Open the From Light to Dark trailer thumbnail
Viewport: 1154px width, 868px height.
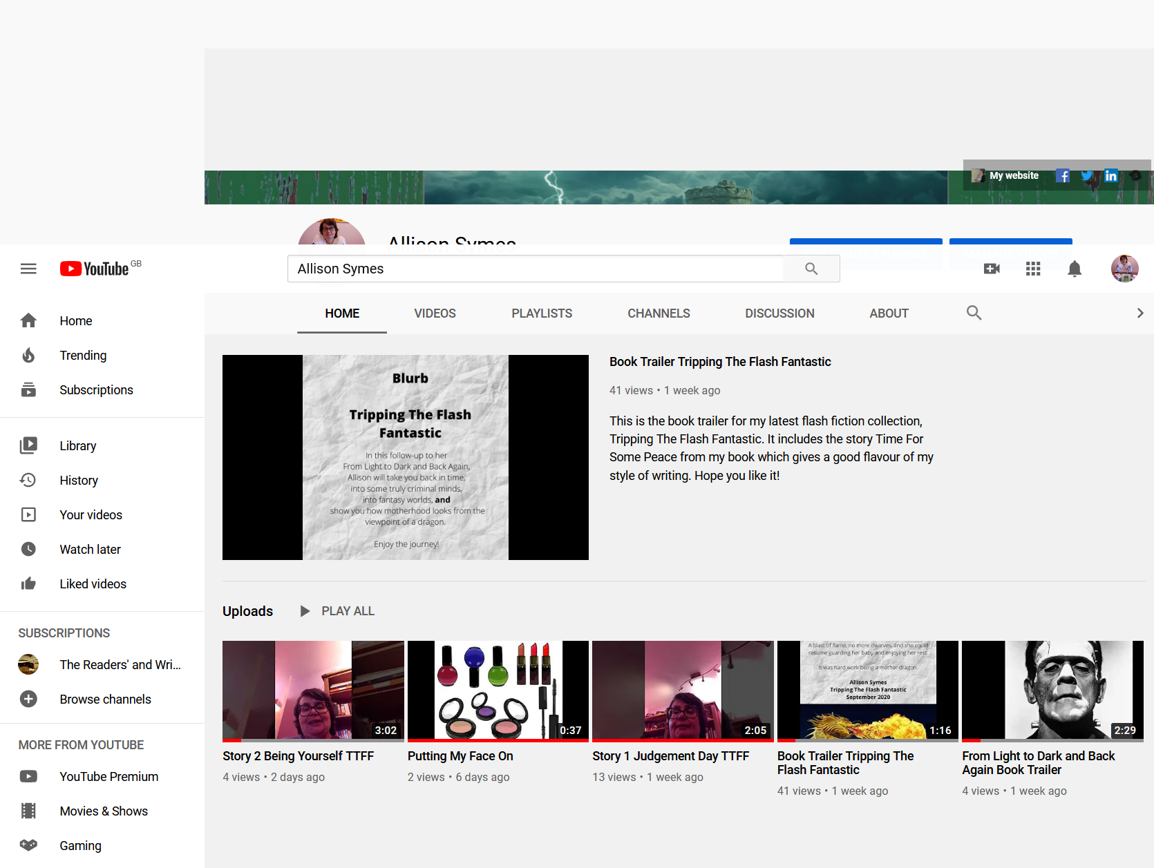[1052, 691]
